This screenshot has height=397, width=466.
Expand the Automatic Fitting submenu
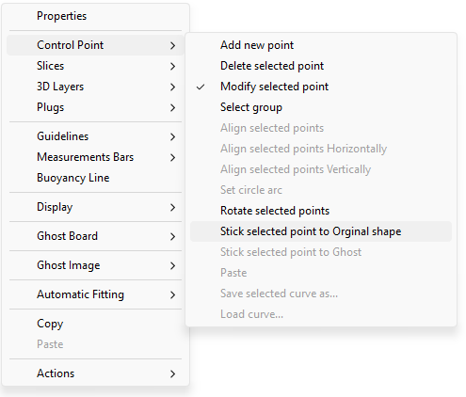pos(95,294)
